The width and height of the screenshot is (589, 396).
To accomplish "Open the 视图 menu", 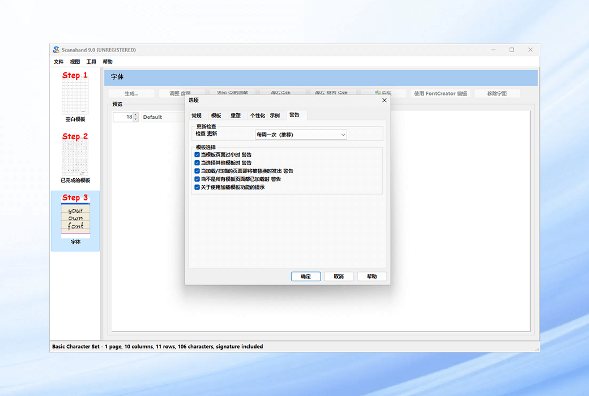I will [x=75, y=62].
